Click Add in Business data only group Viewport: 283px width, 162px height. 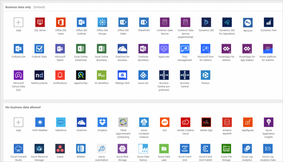(x=18, y=22)
